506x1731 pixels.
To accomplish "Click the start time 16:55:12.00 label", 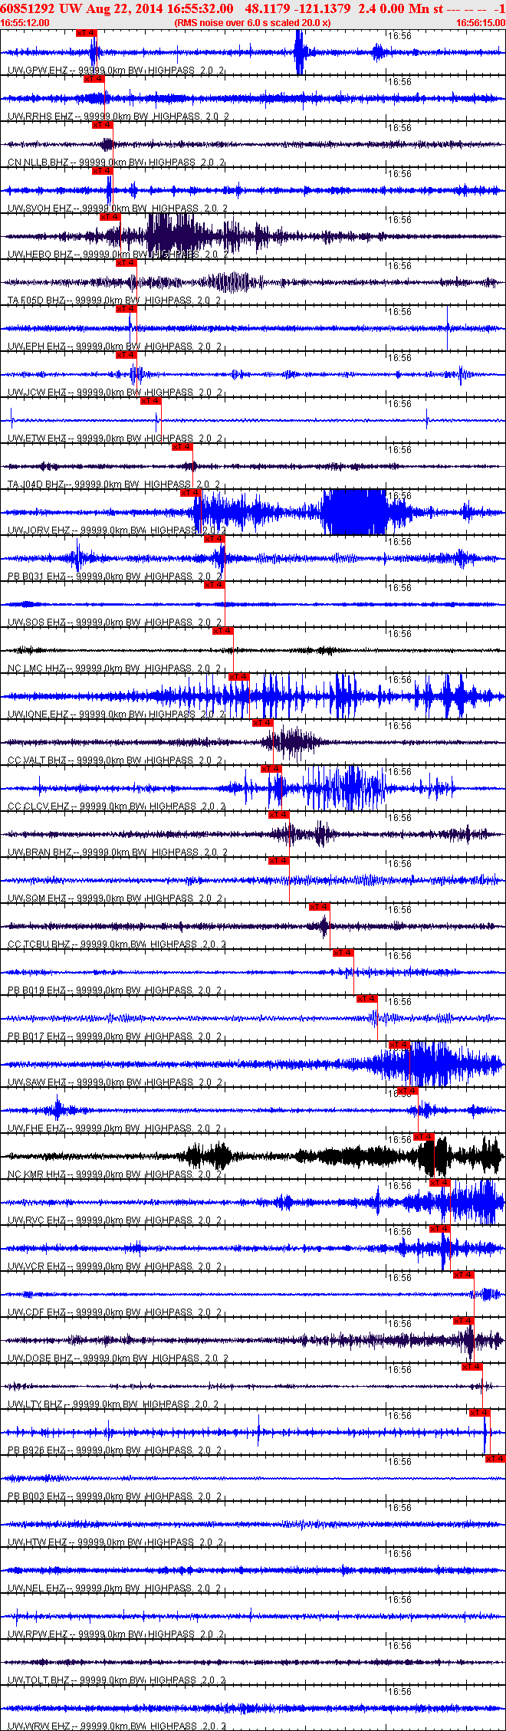I will 25,23.
